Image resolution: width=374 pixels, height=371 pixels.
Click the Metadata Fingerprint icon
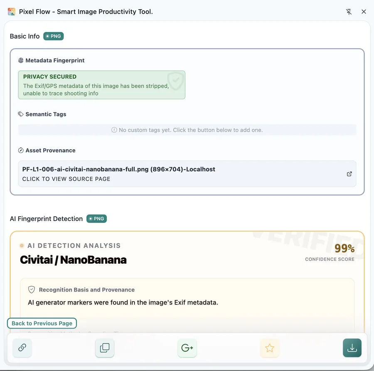coord(21,60)
